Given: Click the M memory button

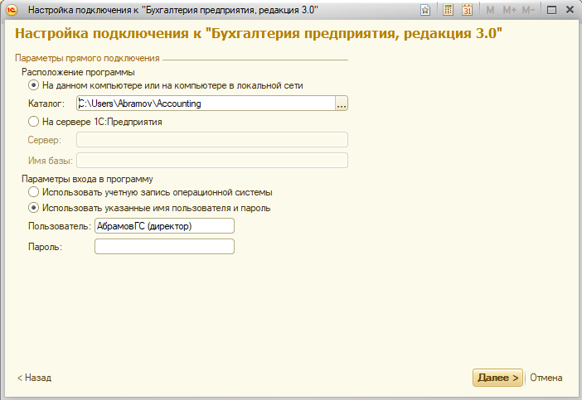Looking at the screenshot, I should [490, 10].
